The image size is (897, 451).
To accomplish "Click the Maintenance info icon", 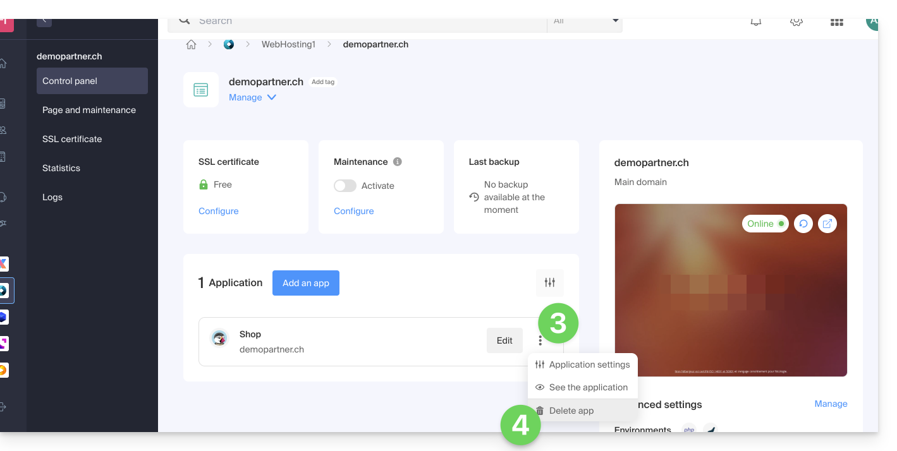I will point(398,162).
